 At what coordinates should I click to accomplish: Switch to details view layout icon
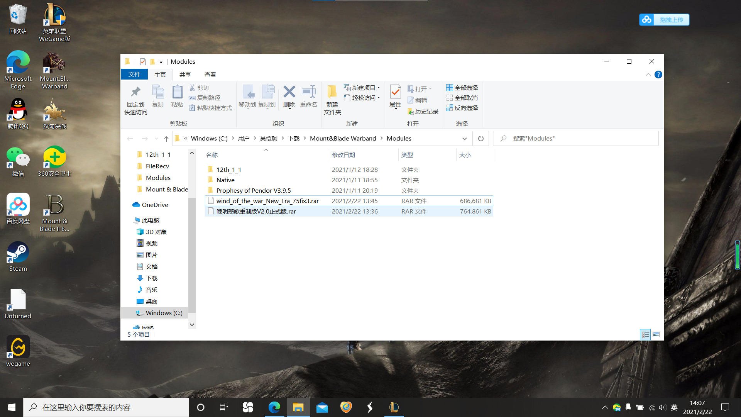point(645,334)
